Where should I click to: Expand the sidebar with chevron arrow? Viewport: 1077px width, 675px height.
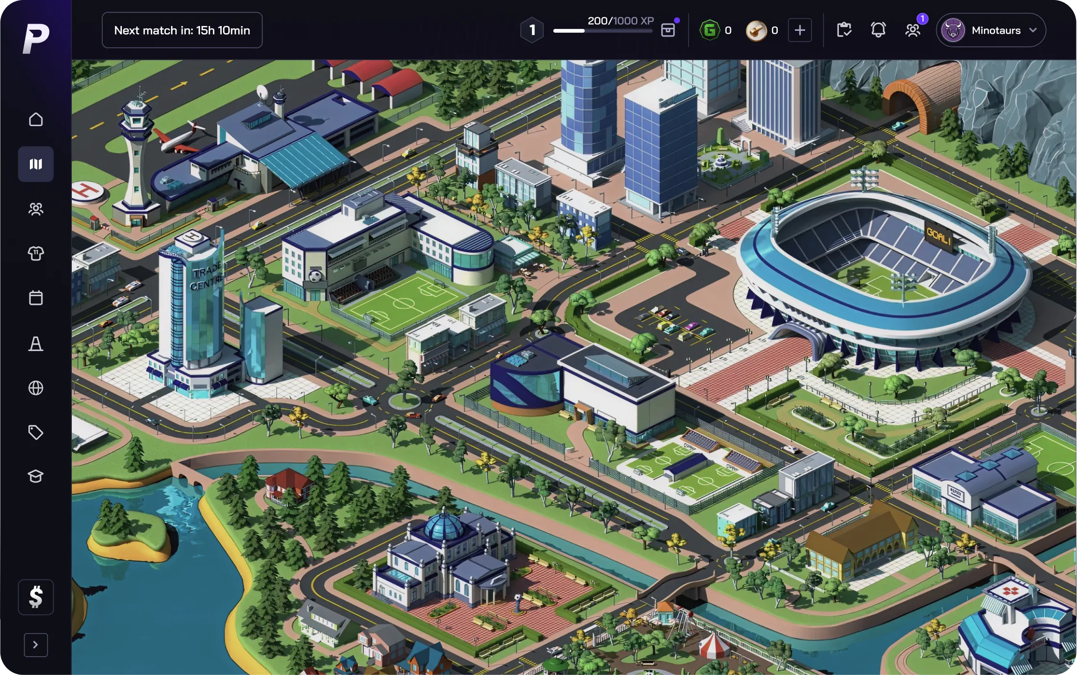tap(36, 645)
